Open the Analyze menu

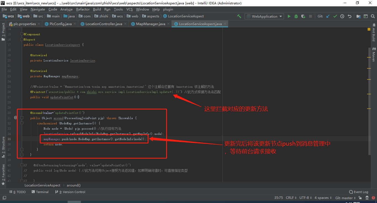click(x=67, y=9)
